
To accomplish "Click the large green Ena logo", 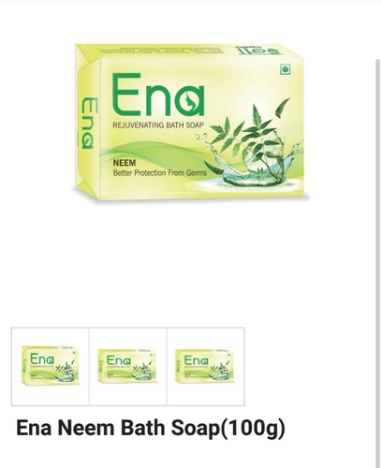I will [x=158, y=95].
